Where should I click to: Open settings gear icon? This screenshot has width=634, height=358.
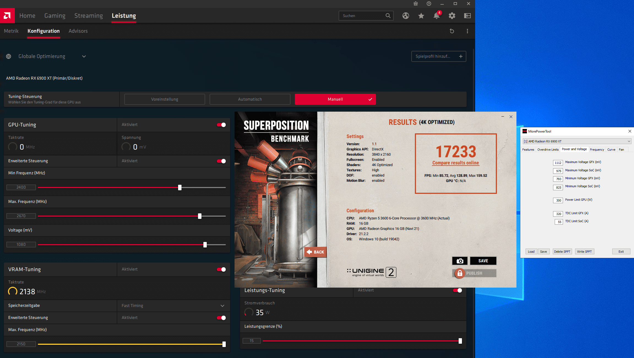click(x=452, y=16)
